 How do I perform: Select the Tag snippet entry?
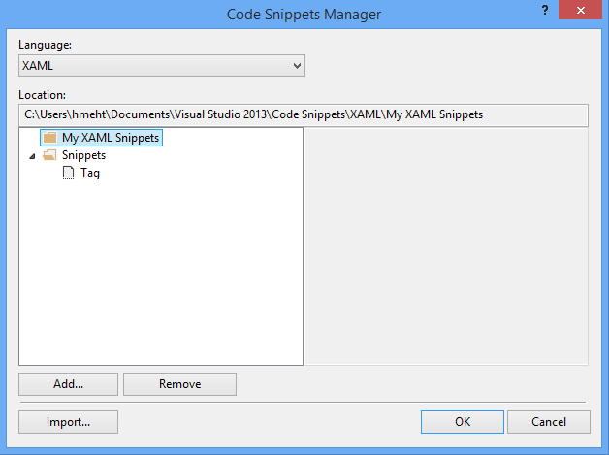(90, 173)
